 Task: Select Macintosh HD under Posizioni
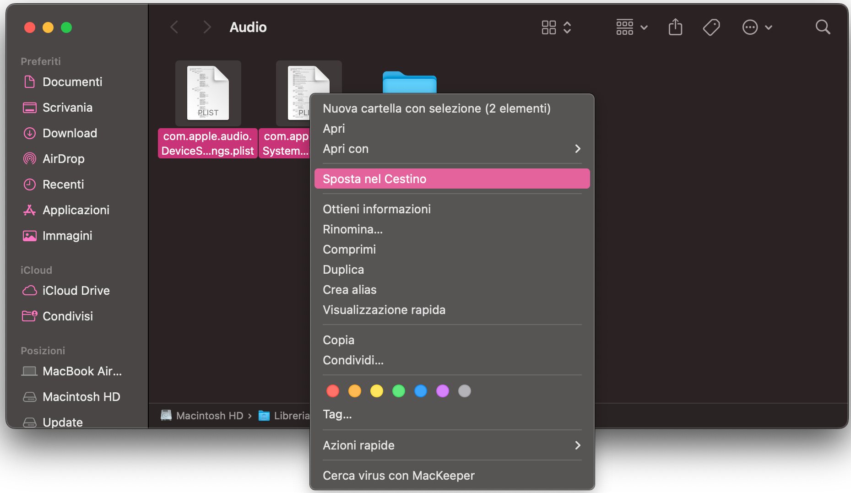coord(81,397)
